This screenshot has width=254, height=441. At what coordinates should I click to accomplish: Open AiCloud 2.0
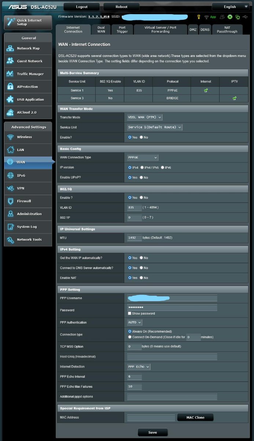[28, 112]
